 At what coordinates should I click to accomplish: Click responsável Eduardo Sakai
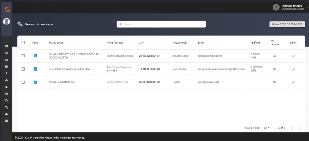click(x=180, y=56)
